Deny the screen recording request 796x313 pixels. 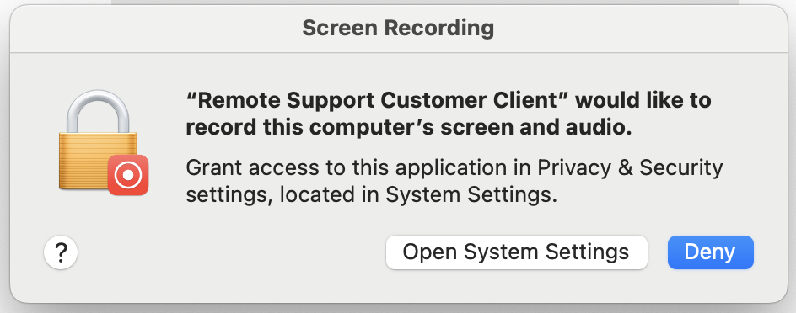pyautogui.click(x=710, y=252)
